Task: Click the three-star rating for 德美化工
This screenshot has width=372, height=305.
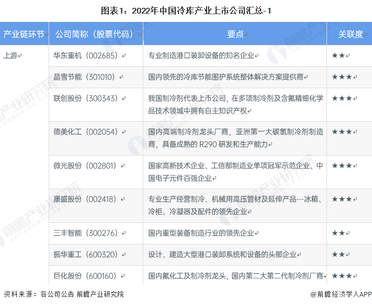Action: pos(342,132)
